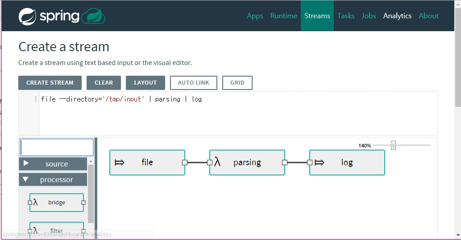
Task: Expand the source palette group
Action: [x=53, y=164]
